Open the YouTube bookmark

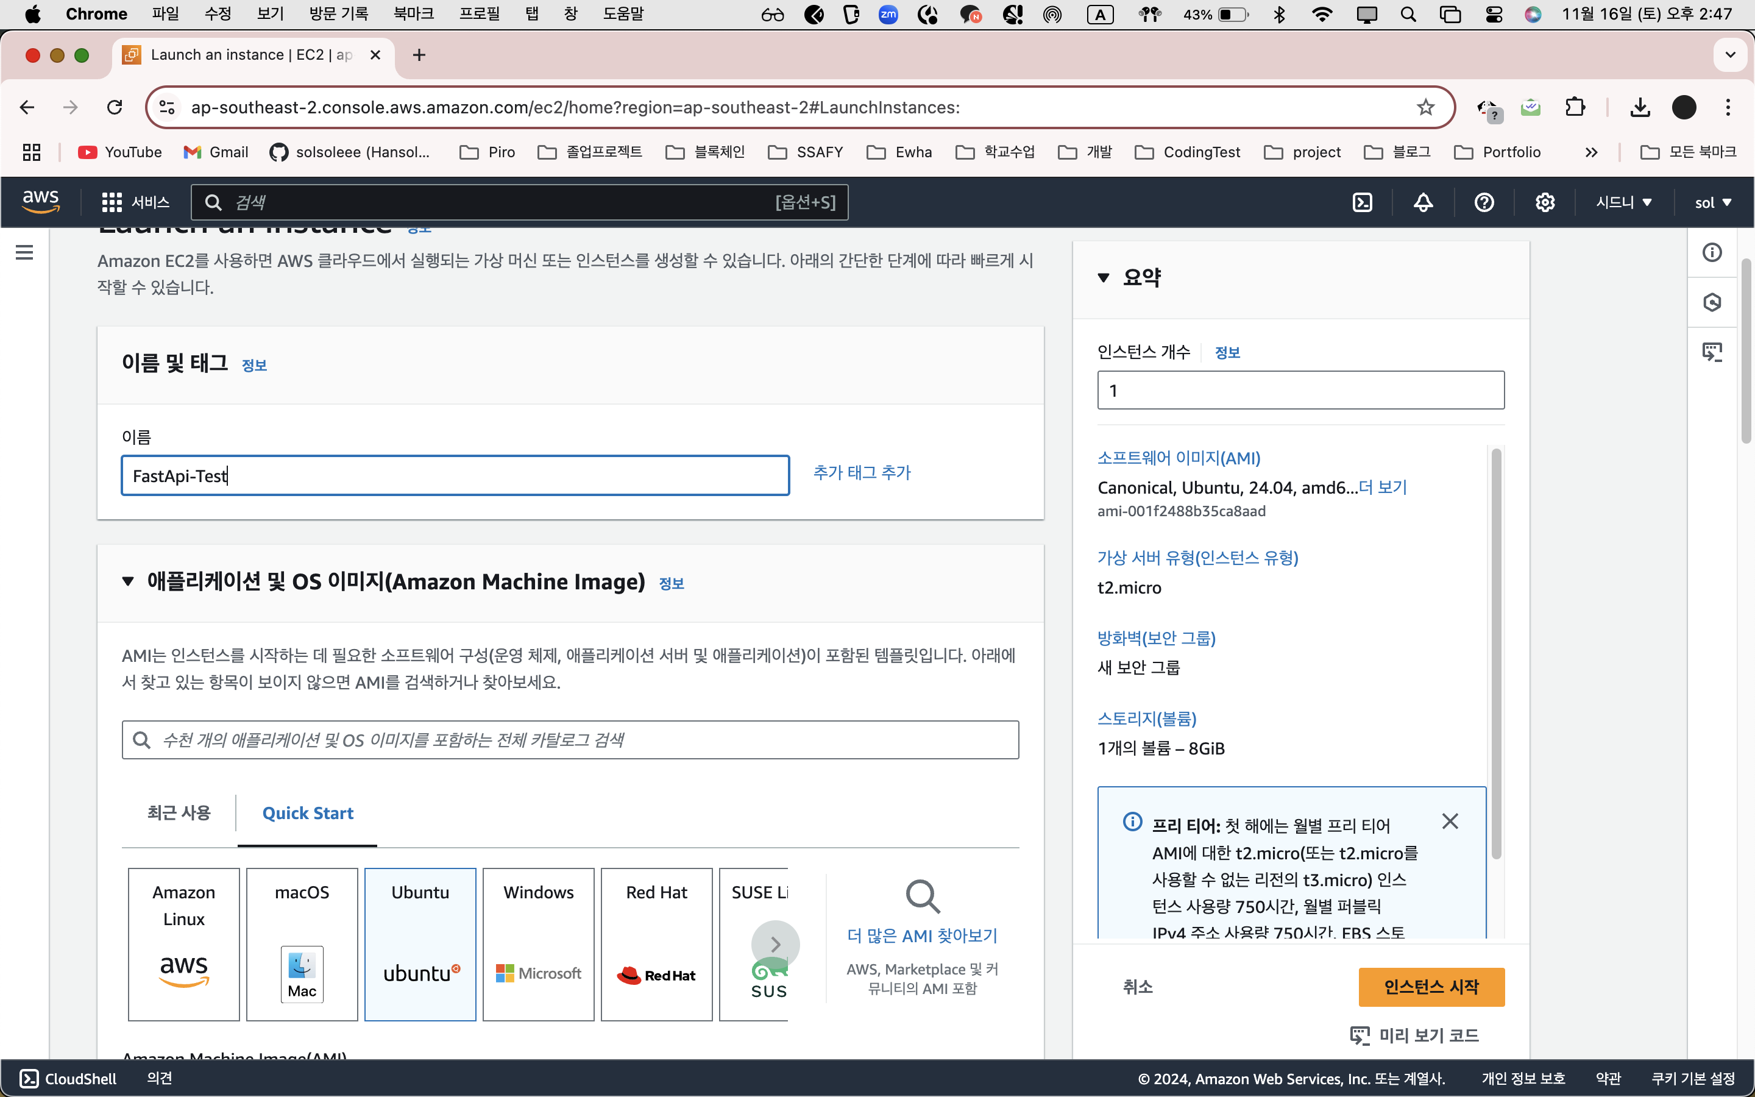pyautogui.click(x=119, y=152)
